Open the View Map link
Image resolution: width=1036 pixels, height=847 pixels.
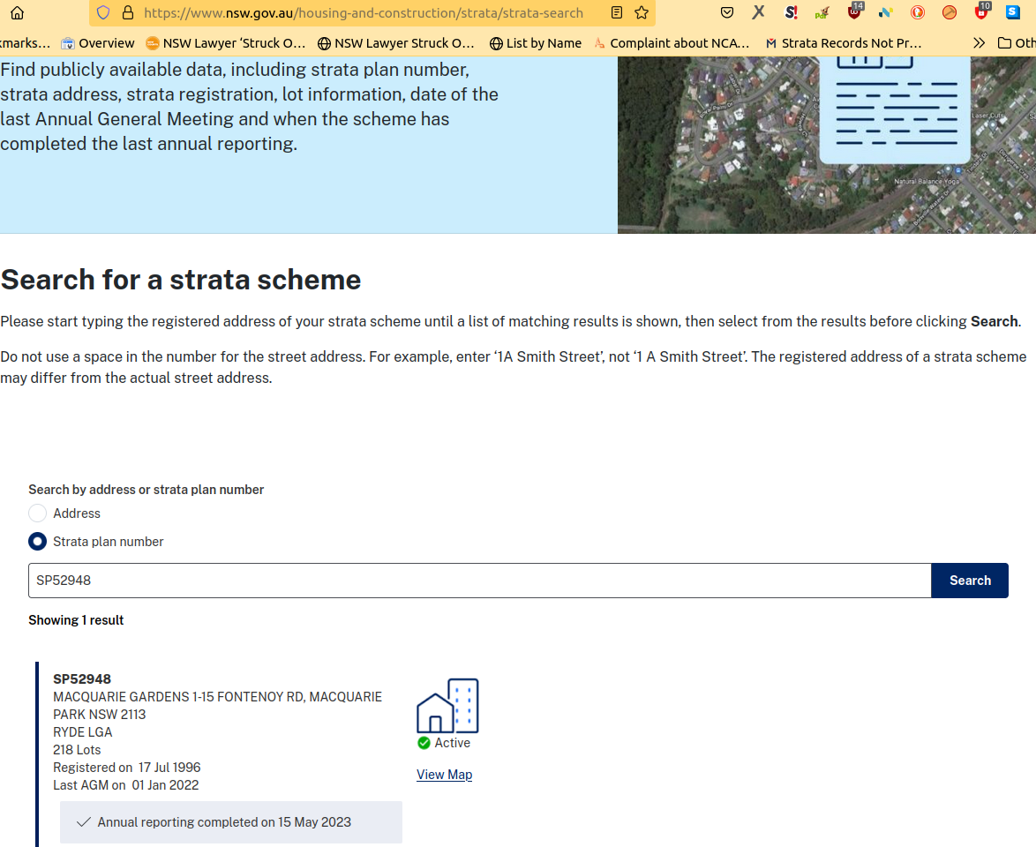(444, 775)
